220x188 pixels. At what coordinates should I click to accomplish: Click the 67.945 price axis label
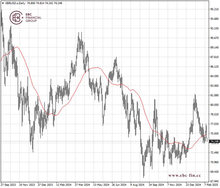point(214,181)
